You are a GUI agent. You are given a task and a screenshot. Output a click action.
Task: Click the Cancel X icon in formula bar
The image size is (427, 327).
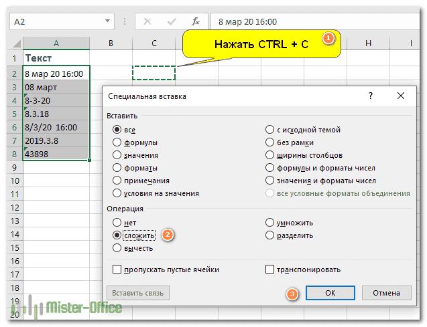coord(148,21)
